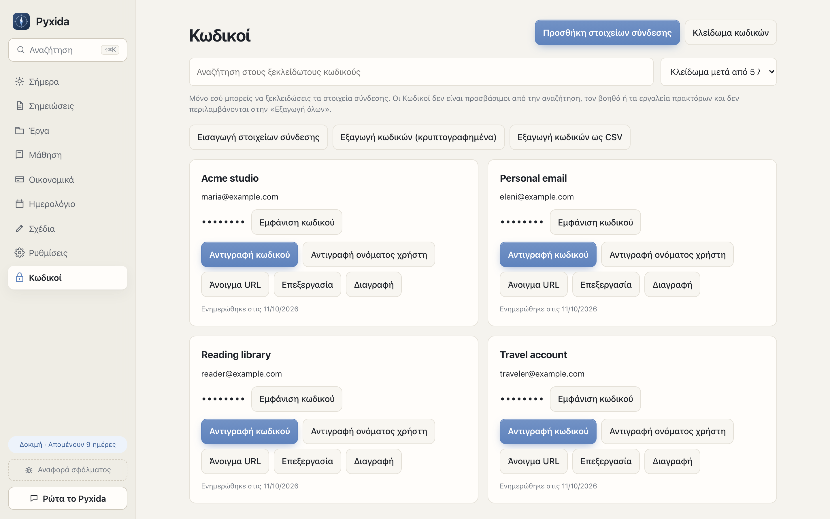Show the Personal email password

click(595, 222)
